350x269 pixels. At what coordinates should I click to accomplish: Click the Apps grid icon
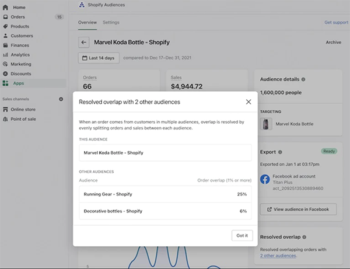(5, 83)
